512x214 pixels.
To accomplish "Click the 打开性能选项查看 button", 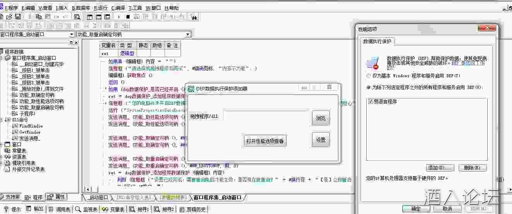I will click(265, 141).
